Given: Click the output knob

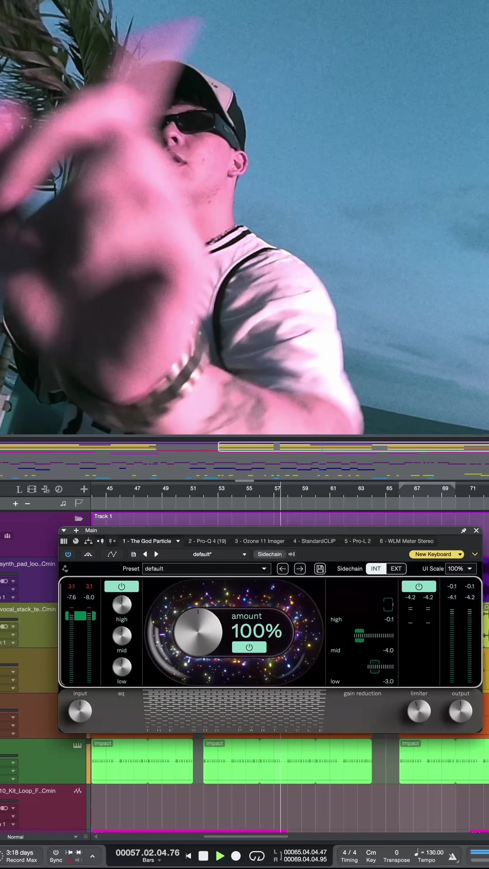Looking at the screenshot, I should tap(460, 711).
